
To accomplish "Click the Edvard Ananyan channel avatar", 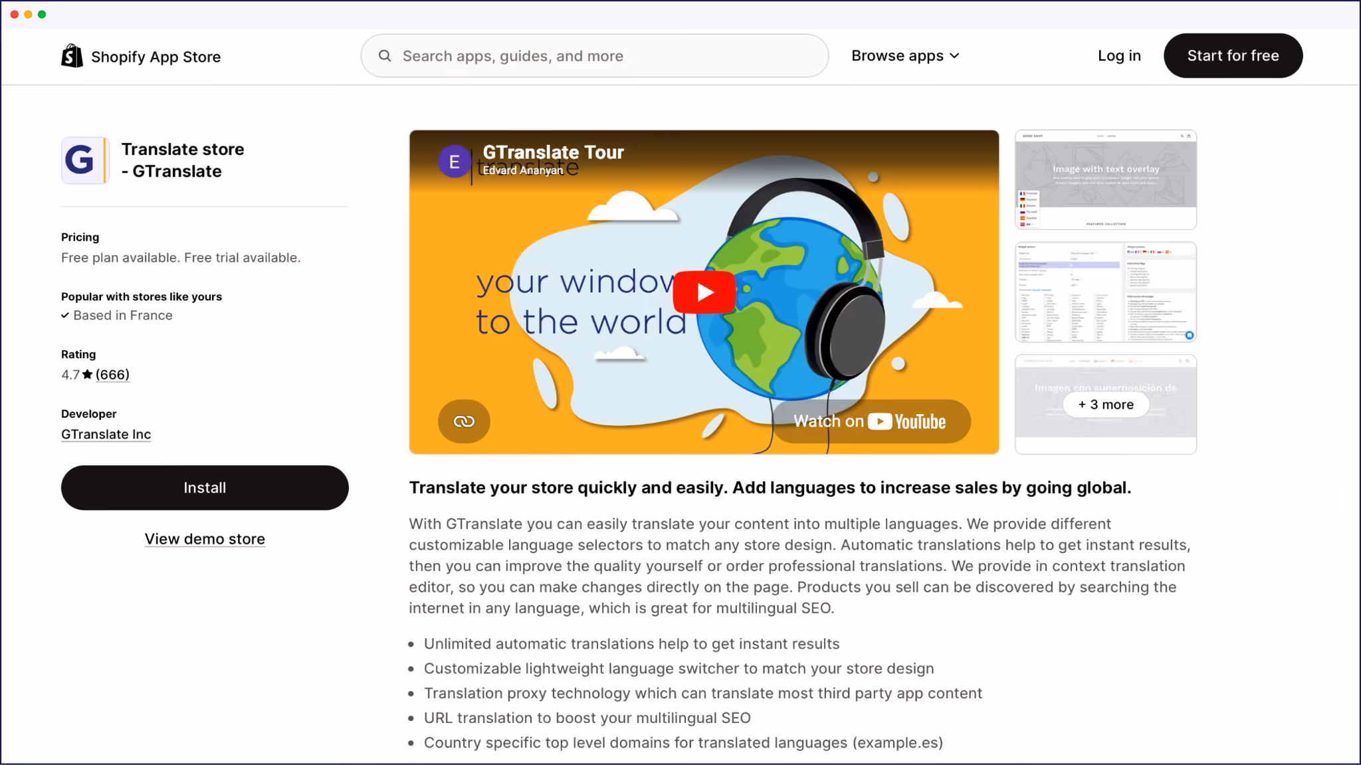I will point(455,162).
